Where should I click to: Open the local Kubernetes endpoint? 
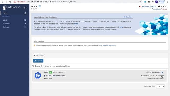coord(100,75)
